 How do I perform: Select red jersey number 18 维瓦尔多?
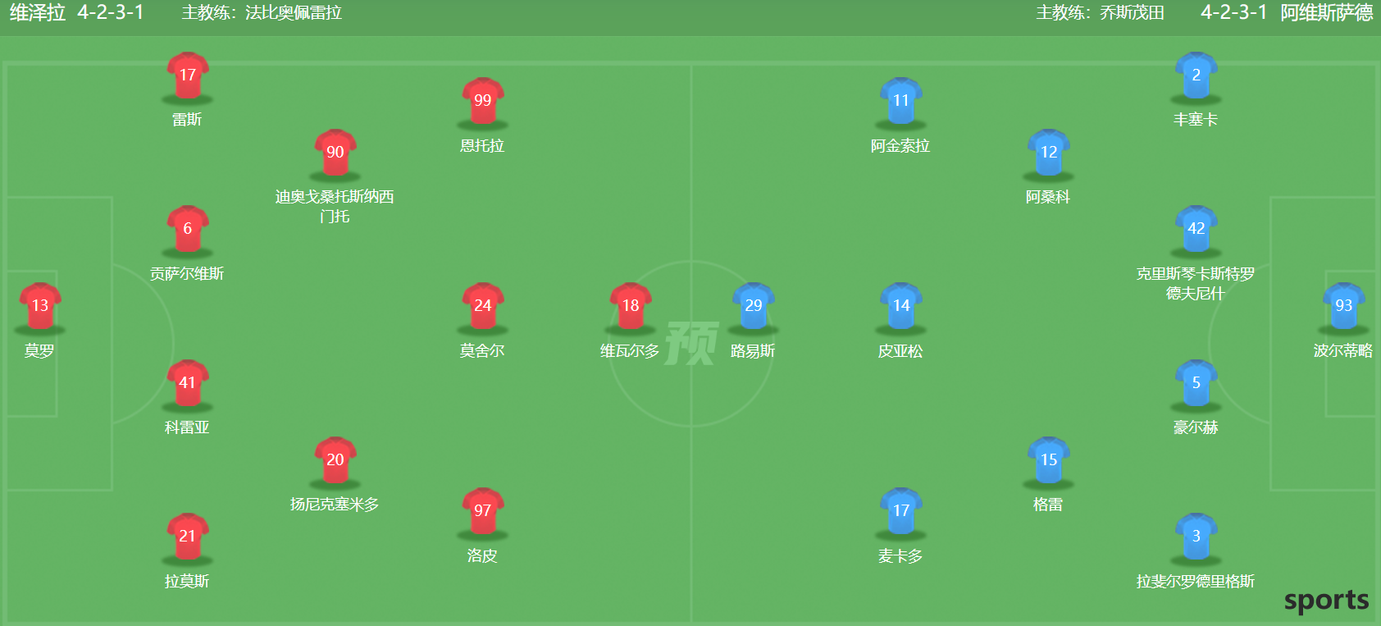click(631, 306)
